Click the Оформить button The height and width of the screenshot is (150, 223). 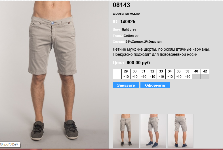click(155, 85)
